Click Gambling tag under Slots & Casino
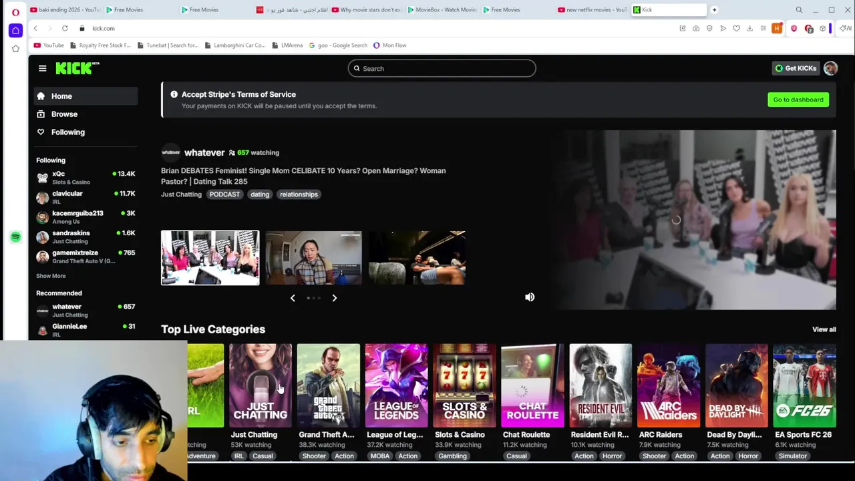This screenshot has width=855, height=481. point(452,456)
